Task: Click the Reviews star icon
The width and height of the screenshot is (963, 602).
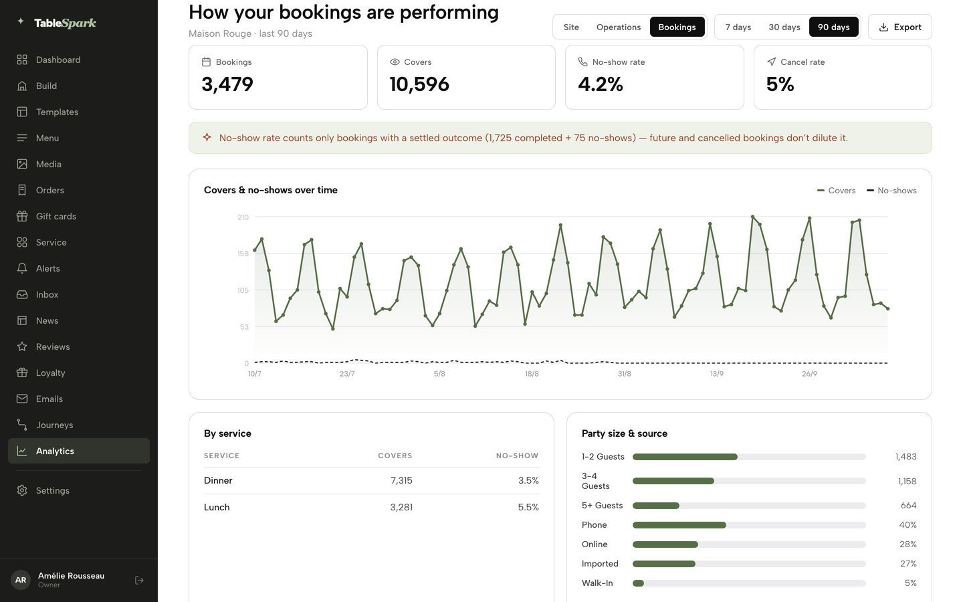Action: [x=22, y=346]
